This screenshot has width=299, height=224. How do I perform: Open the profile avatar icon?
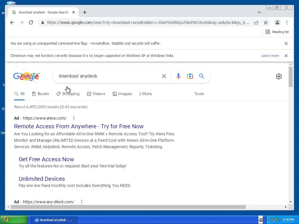pos(277,22)
